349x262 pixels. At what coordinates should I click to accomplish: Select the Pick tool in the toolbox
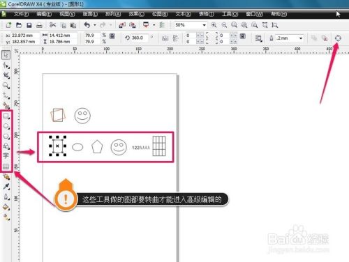tap(6, 55)
